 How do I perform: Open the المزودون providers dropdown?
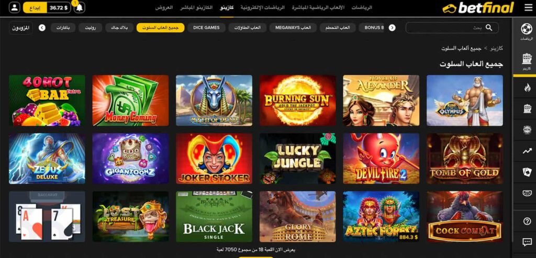pos(20,28)
